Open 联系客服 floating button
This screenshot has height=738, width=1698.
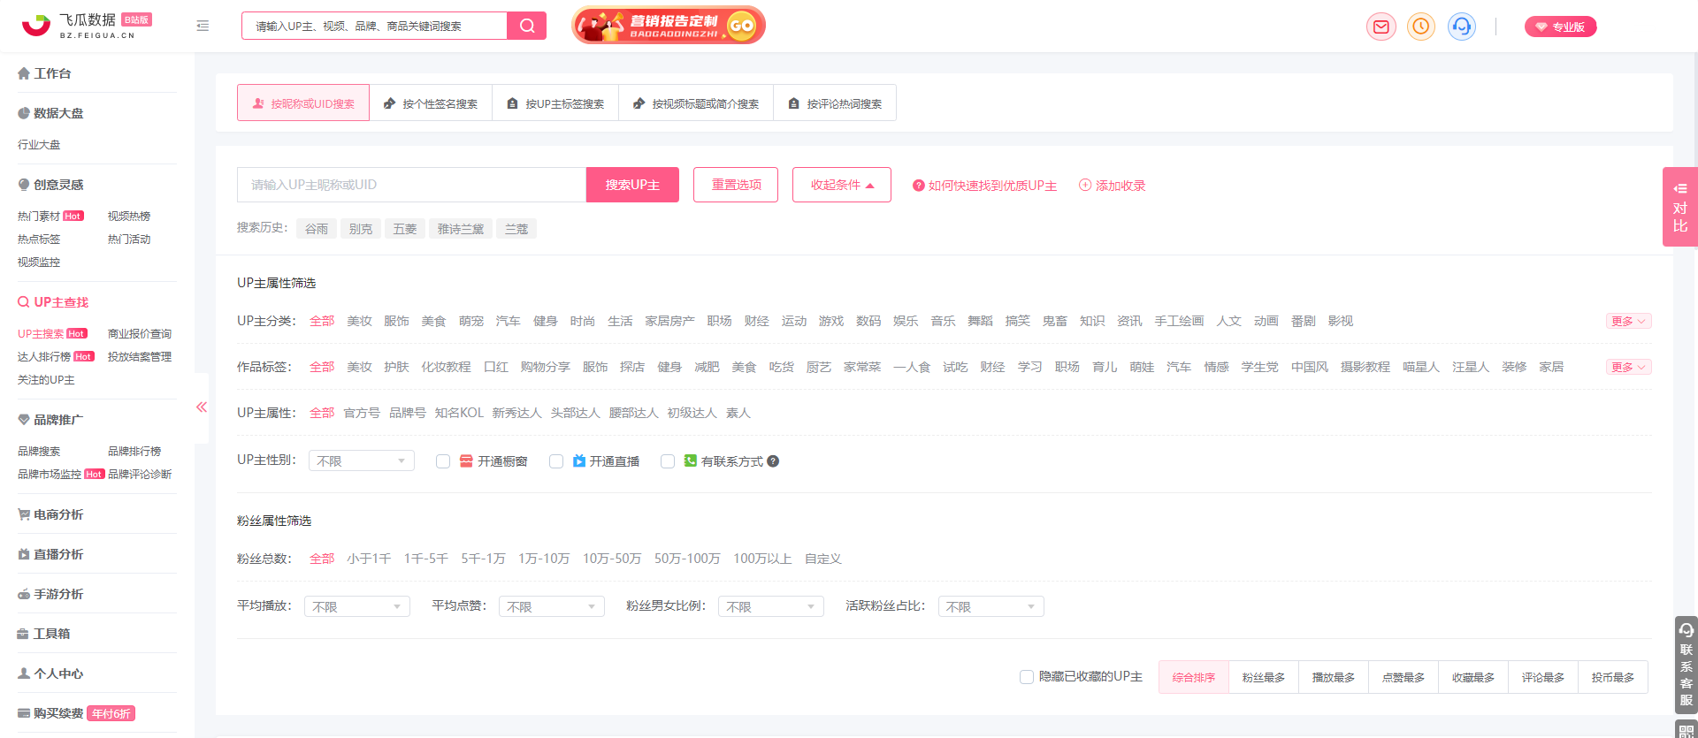pyautogui.click(x=1687, y=664)
